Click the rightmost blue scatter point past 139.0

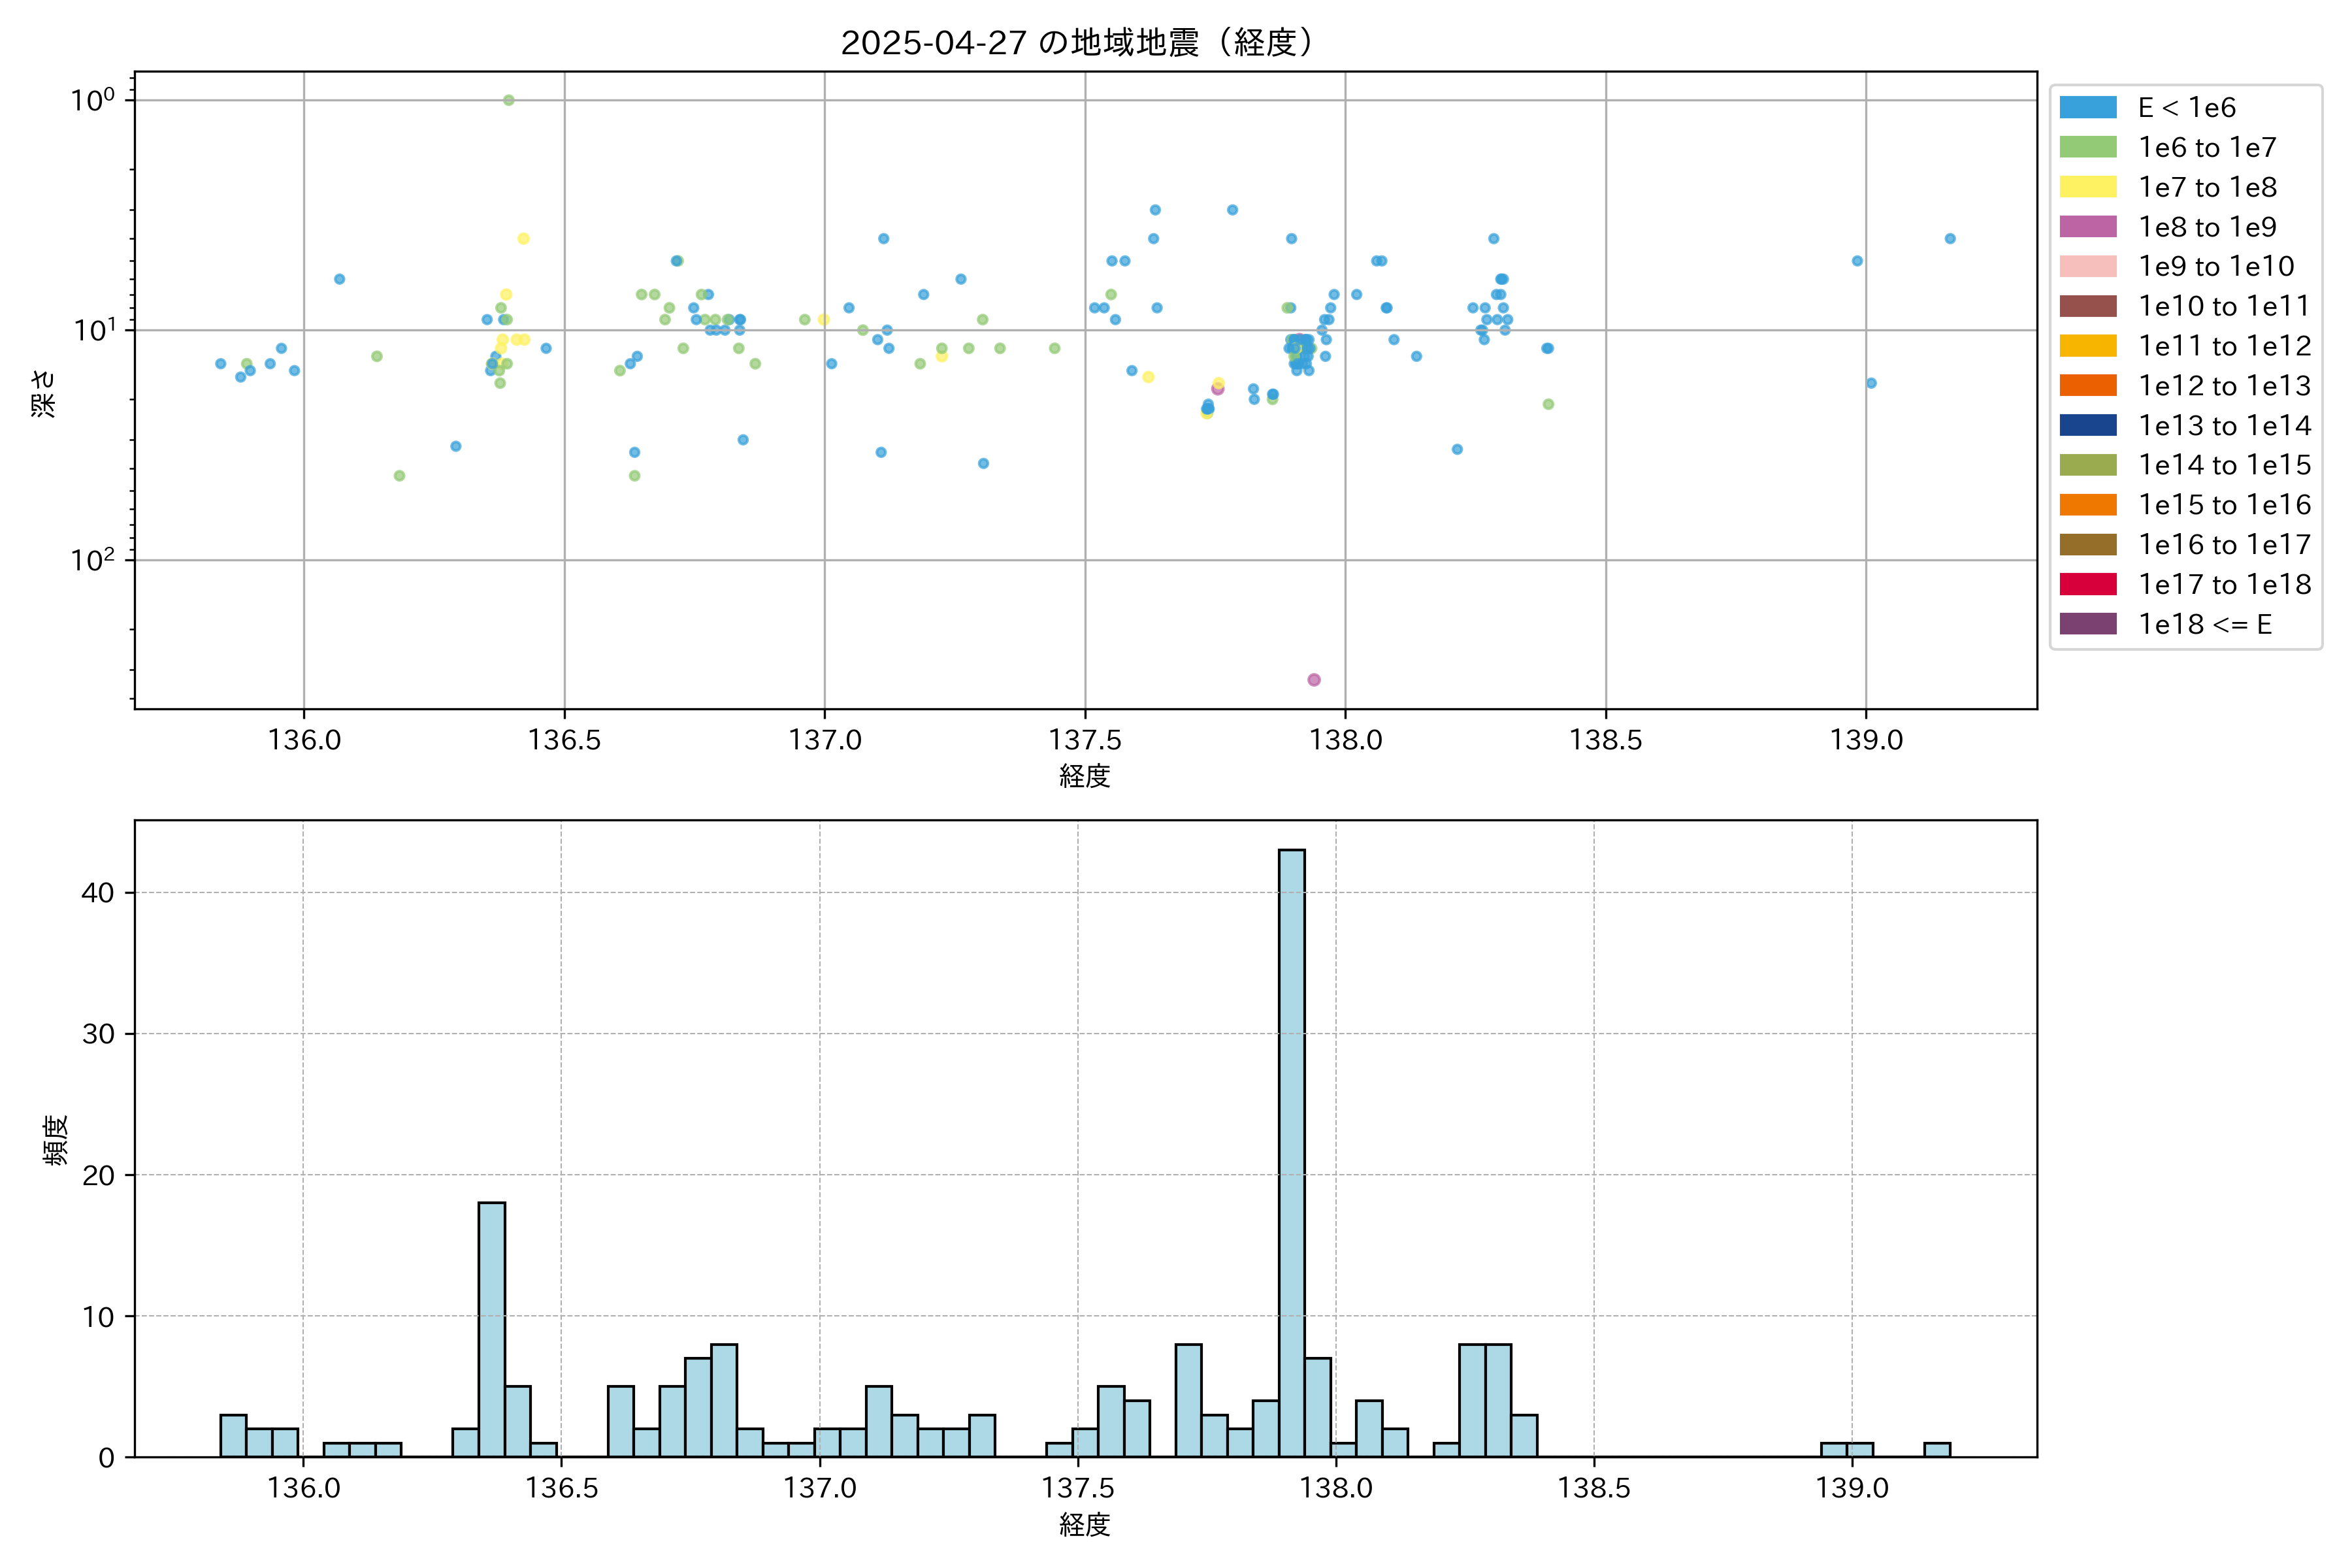pyautogui.click(x=1949, y=239)
